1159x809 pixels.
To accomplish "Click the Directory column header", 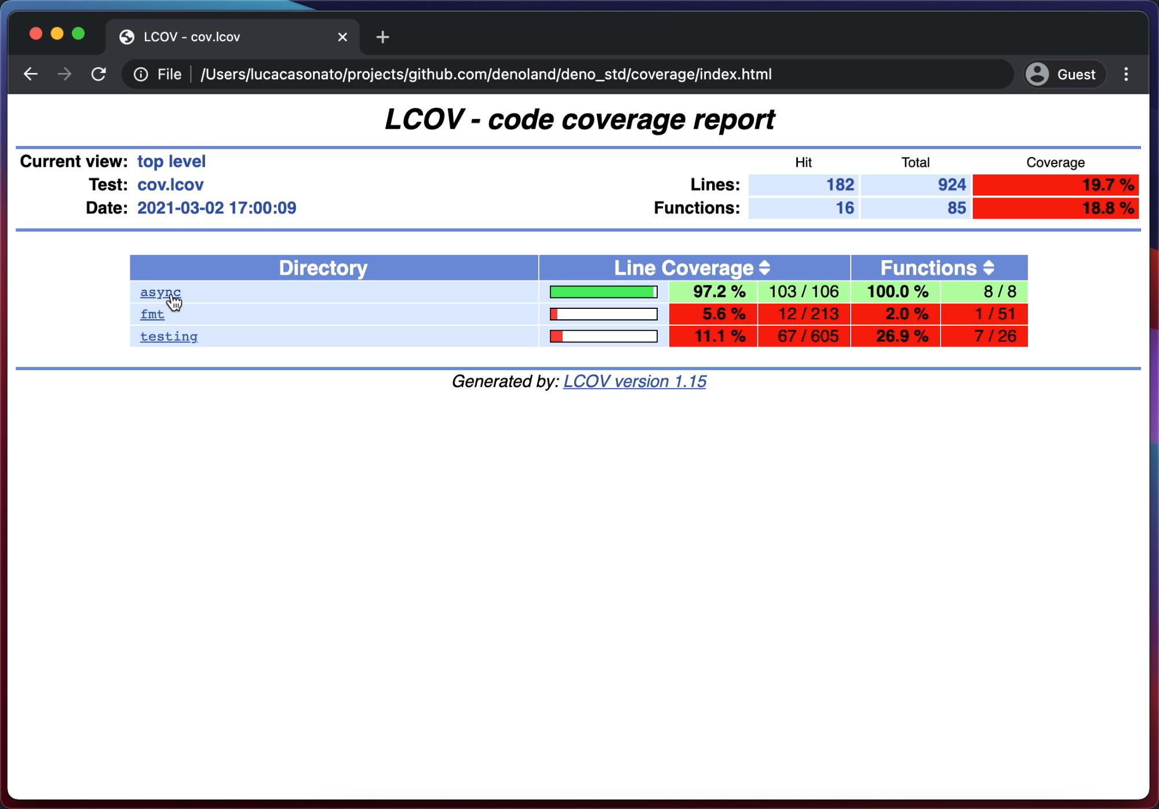I will click(x=334, y=268).
